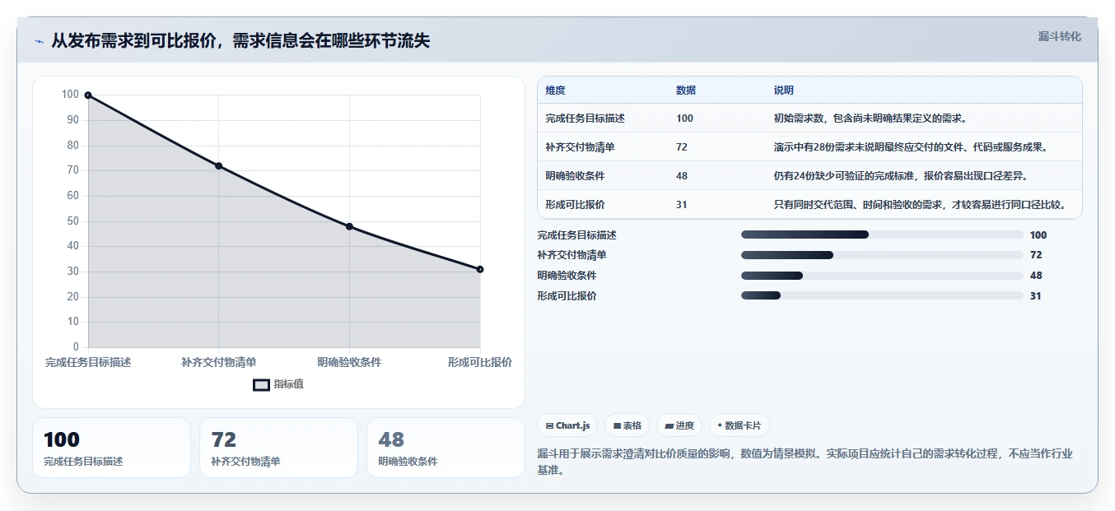Click the 形成可比报价 progress bar
This screenshot has width=1115, height=511.
click(x=882, y=295)
